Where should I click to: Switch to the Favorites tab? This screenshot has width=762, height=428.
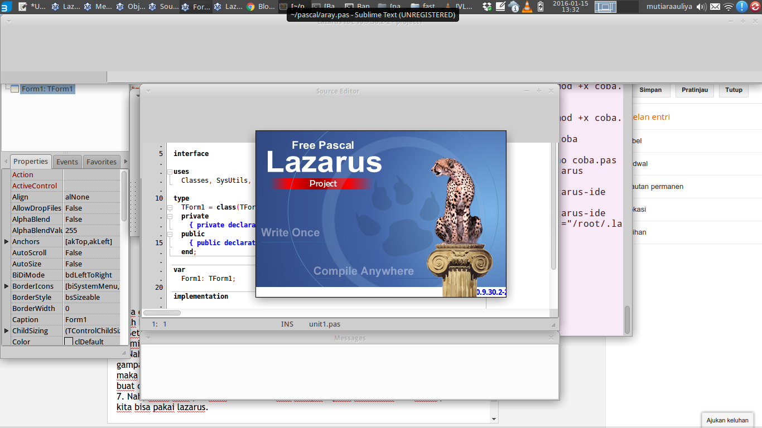(102, 162)
